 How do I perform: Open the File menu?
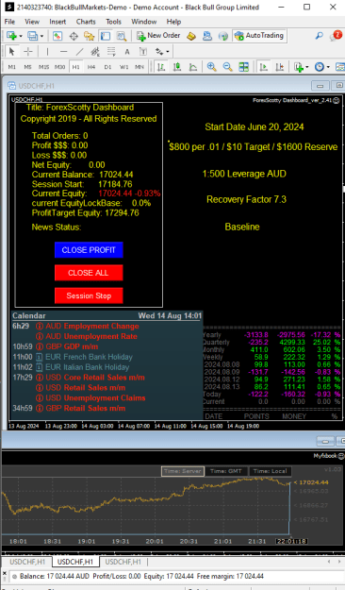point(9,22)
